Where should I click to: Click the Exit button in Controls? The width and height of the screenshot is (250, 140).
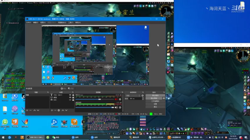pyautogui.click(x=155, y=107)
